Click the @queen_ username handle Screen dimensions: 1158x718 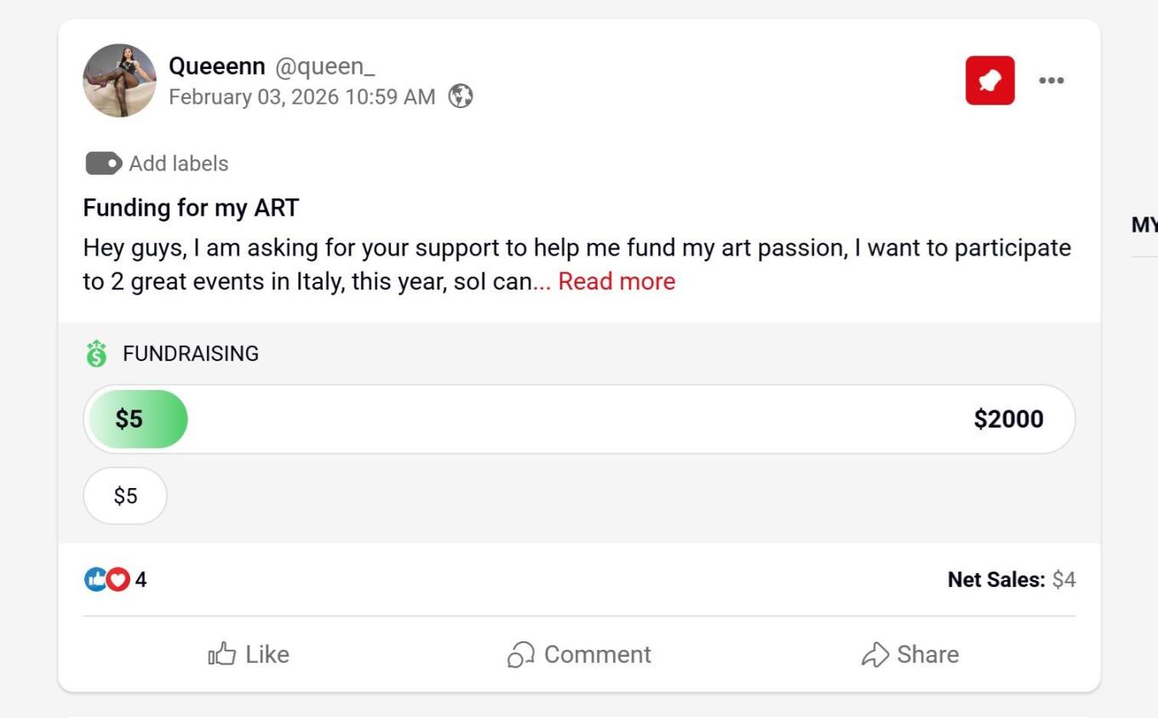324,66
